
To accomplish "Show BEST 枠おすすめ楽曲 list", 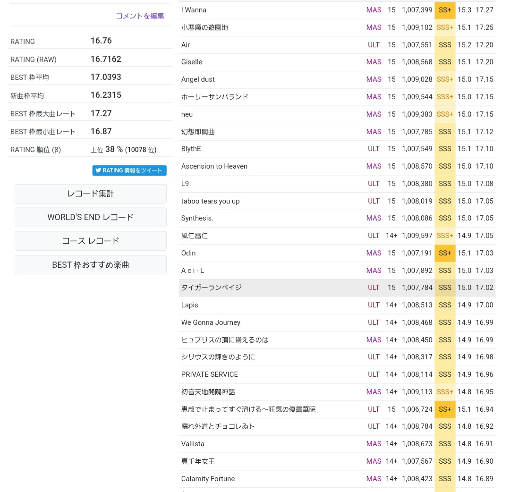I will 91,265.
